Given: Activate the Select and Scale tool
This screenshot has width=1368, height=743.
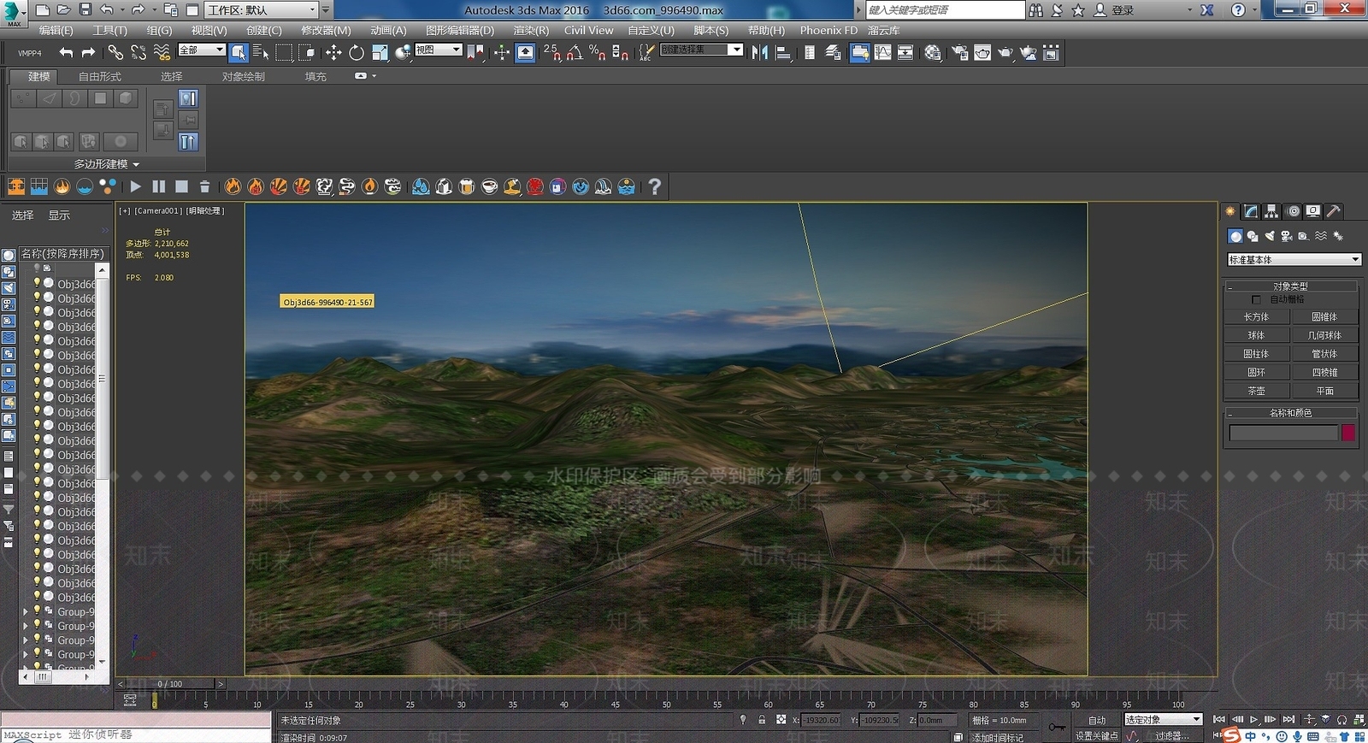Looking at the screenshot, I should tap(380, 53).
